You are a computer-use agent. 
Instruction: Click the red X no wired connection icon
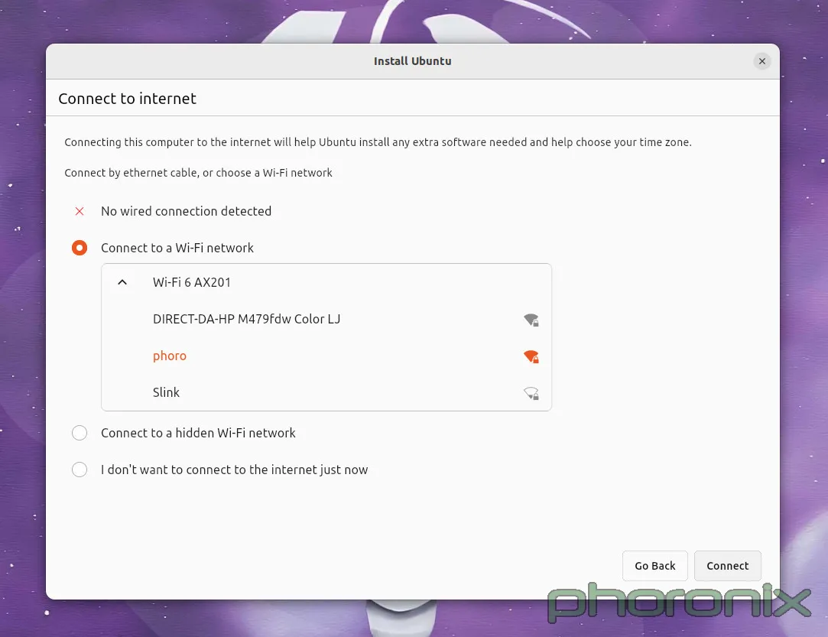tap(80, 211)
